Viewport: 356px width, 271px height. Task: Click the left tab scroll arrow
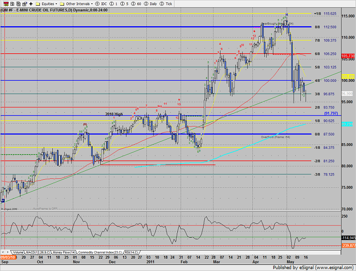[3, 252]
